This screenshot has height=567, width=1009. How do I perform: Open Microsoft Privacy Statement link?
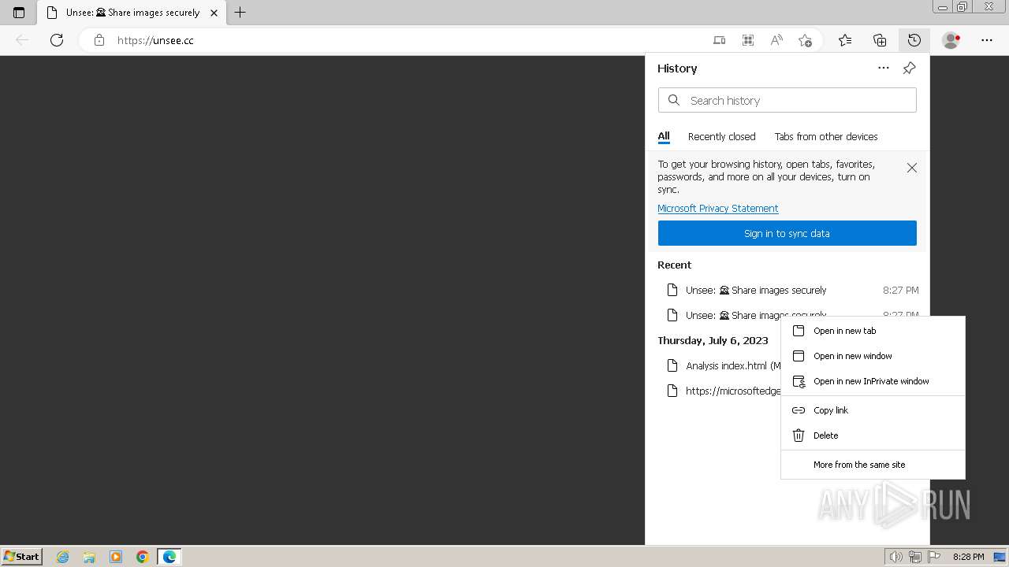(x=717, y=208)
